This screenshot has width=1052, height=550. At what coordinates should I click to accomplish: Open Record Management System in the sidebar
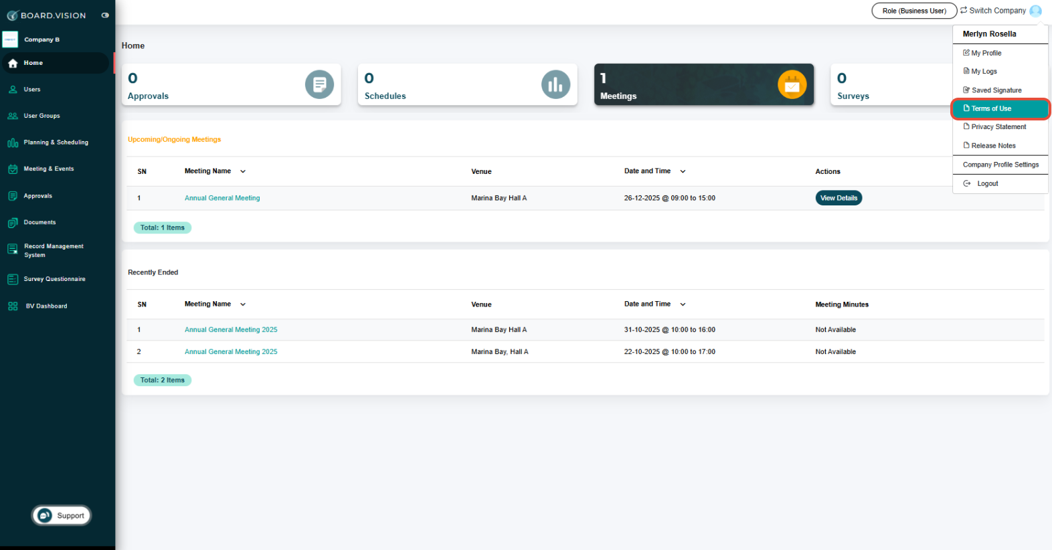tap(55, 250)
